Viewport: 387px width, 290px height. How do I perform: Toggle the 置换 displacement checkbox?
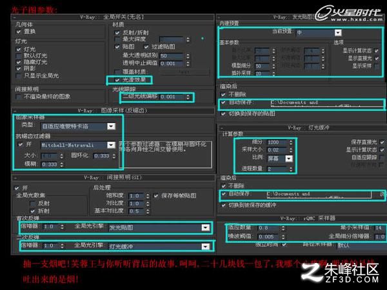click(x=19, y=32)
